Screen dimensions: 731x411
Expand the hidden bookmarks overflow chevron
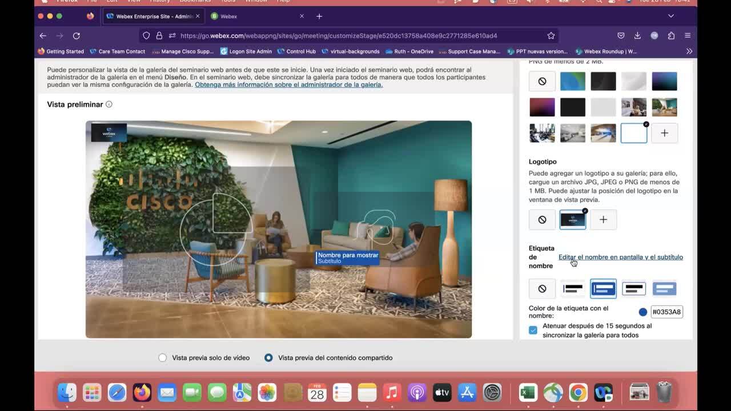pyautogui.click(x=689, y=51)
